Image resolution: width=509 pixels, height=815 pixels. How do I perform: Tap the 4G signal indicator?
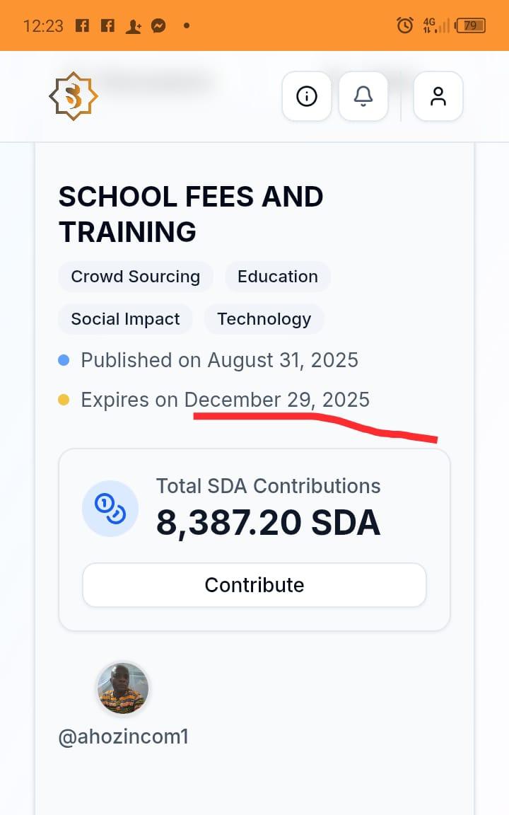coord(435,25)
